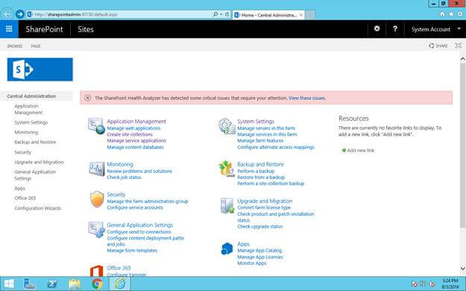The height and width of the screenshot is (291, 466).
Task: Click the Application Management section icon
Action: click(x=96, y=125)
